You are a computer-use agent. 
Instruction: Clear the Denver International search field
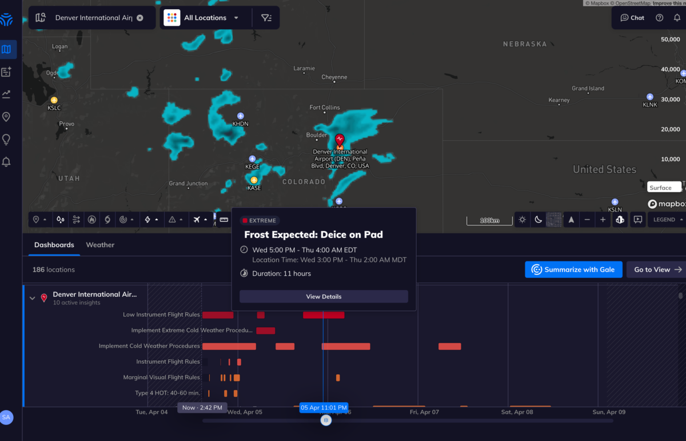coord(140,18)
